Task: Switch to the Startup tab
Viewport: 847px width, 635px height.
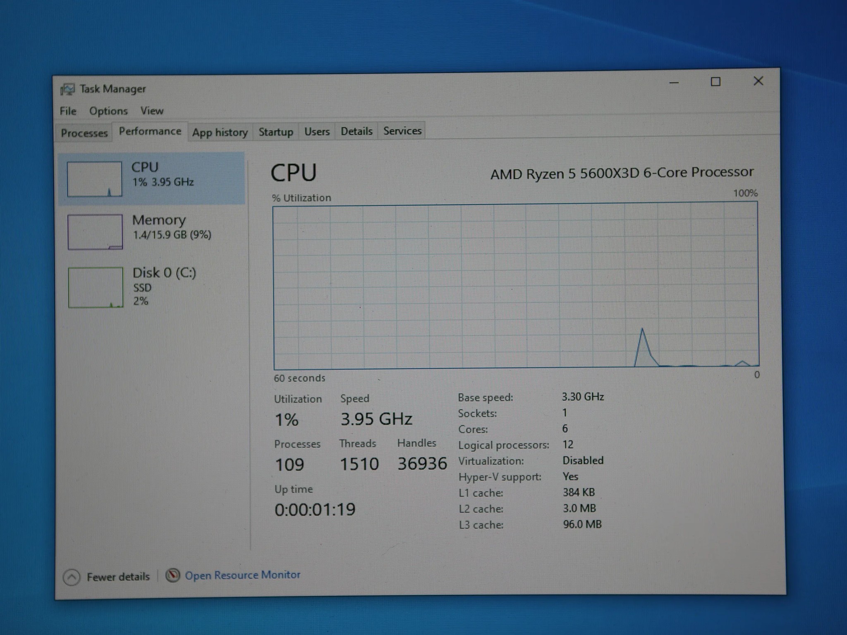Action: (275, 132)
